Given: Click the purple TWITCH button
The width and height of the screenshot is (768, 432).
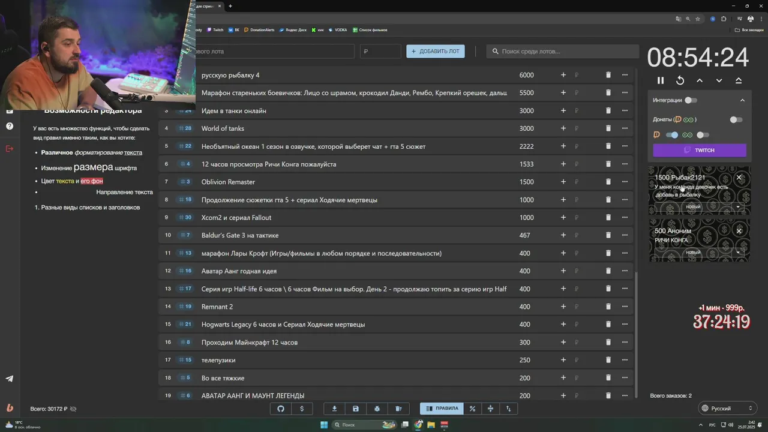Looking at the screenshot, I should (x=700, y=150).
